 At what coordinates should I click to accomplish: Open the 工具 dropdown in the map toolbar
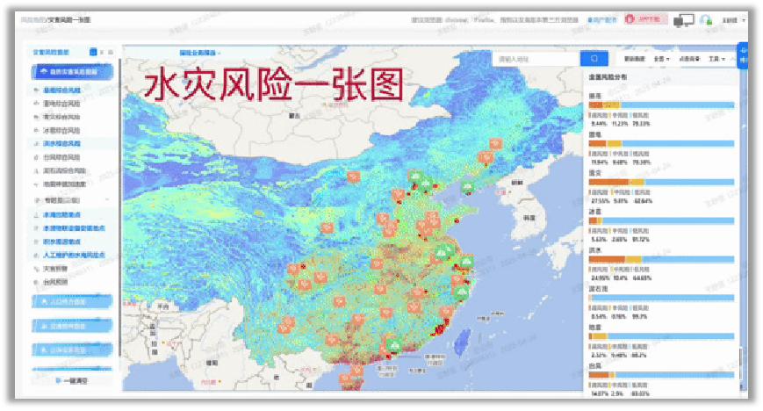[716, 59]
